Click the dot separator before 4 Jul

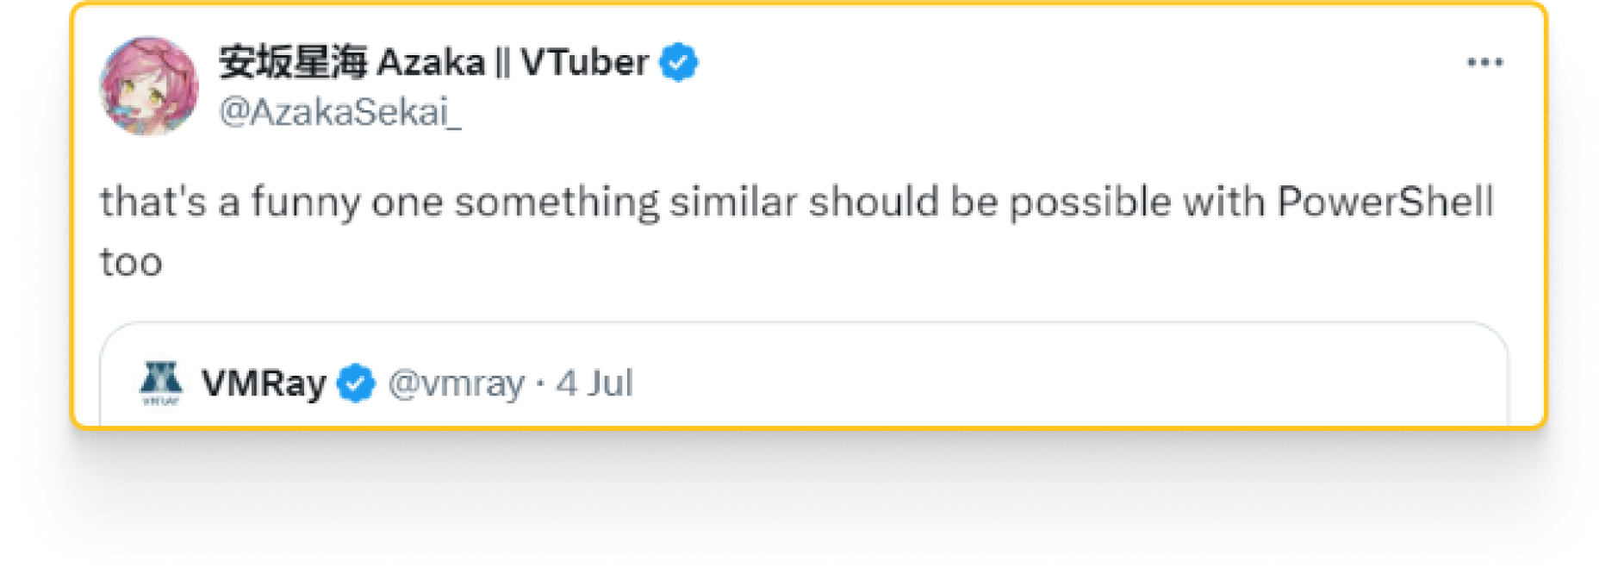click(x=540, y=383)
